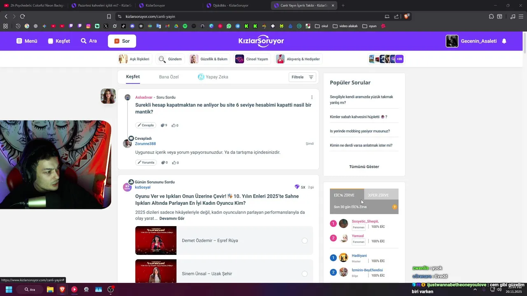The width and height of the screenshot is (527, 296).
Task: Select the Aşk İlişkileri category
Action: [x=134, y=59]
